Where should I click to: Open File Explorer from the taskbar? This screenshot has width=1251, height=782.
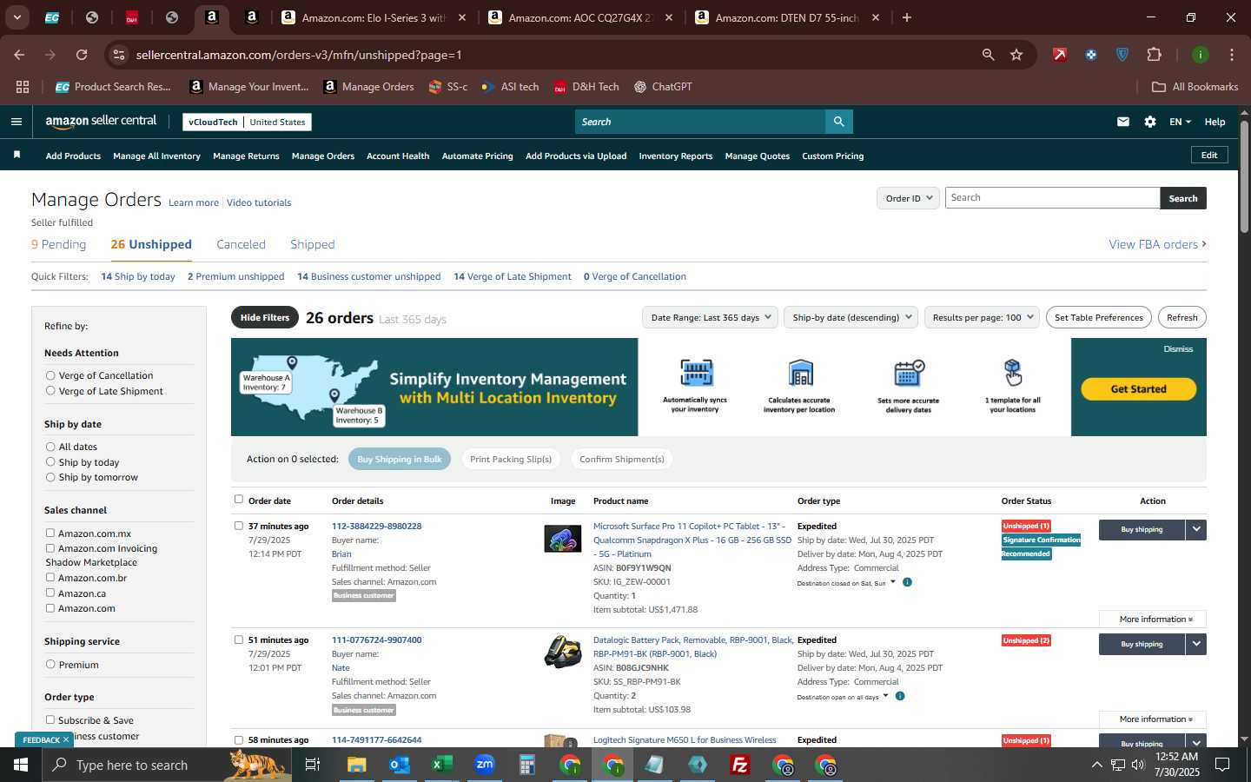point(357,765)
